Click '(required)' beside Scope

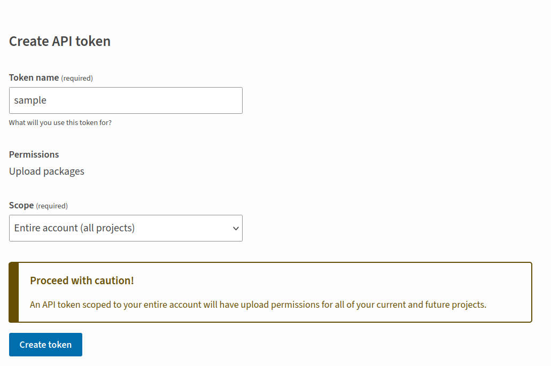point(52,206)
